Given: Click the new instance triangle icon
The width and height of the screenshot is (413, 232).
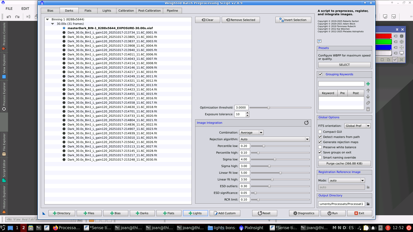Looking at the screenshot, I should pyautogui.click(x=44, y=213).
